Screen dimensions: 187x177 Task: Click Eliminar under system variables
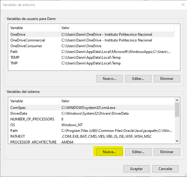[167, 152]
